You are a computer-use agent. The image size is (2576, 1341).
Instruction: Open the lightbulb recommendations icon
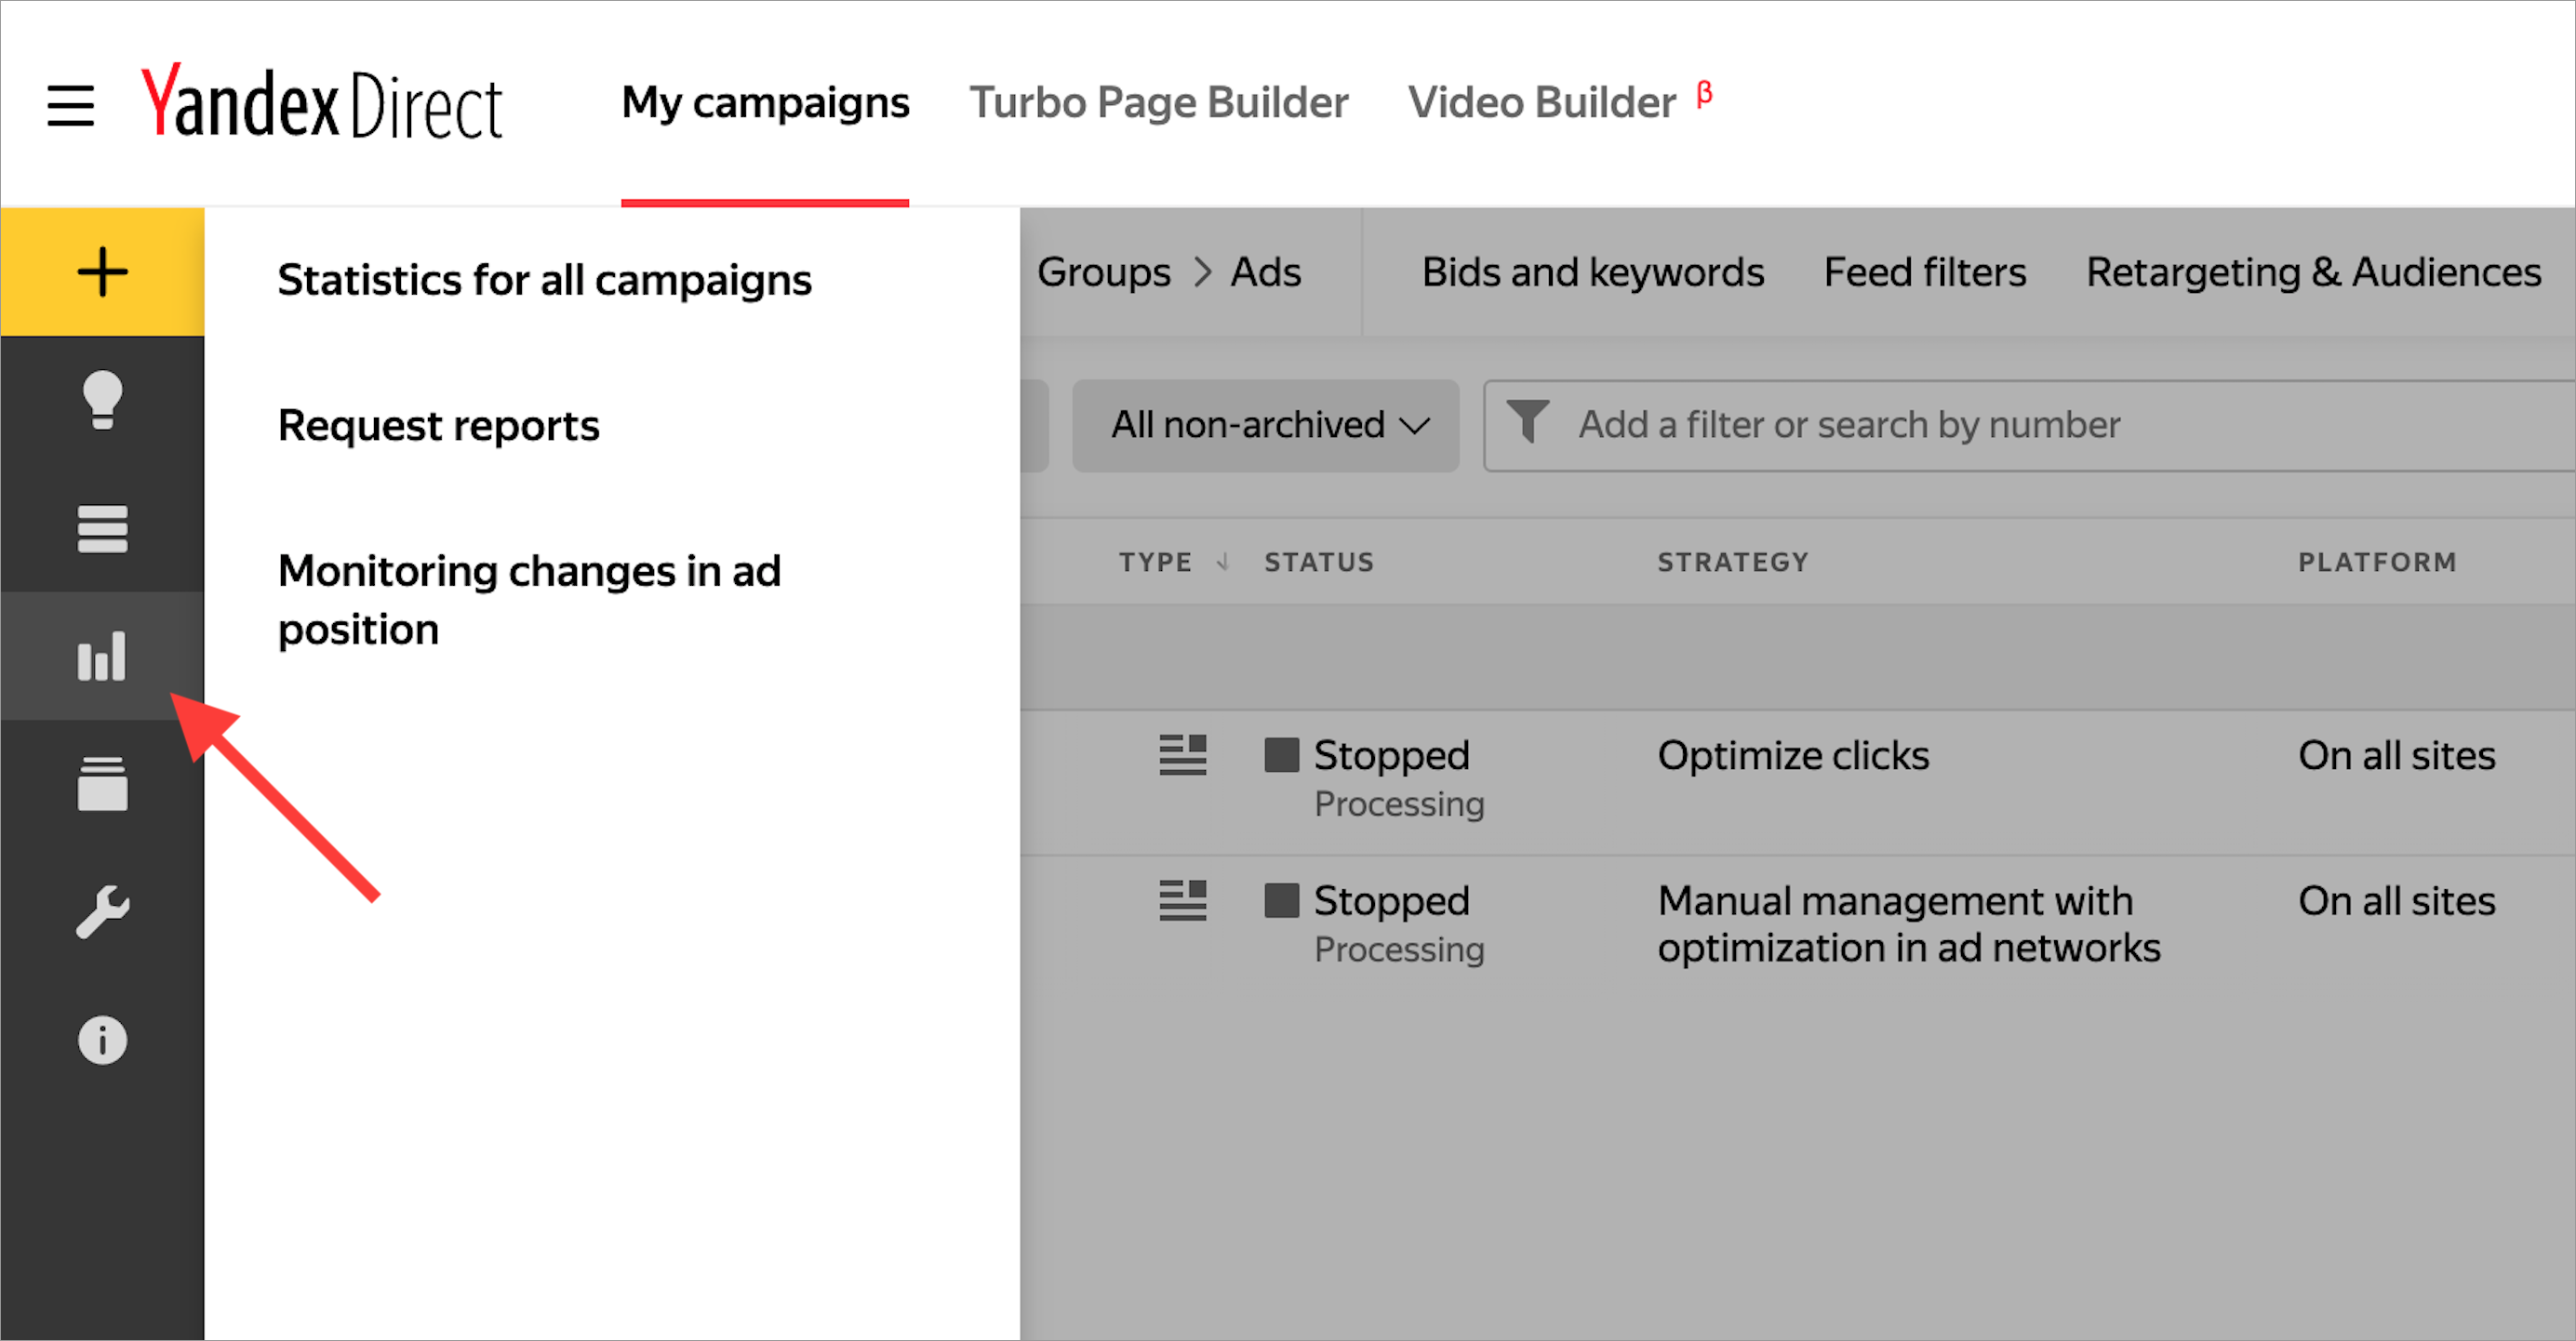(102, 400)
